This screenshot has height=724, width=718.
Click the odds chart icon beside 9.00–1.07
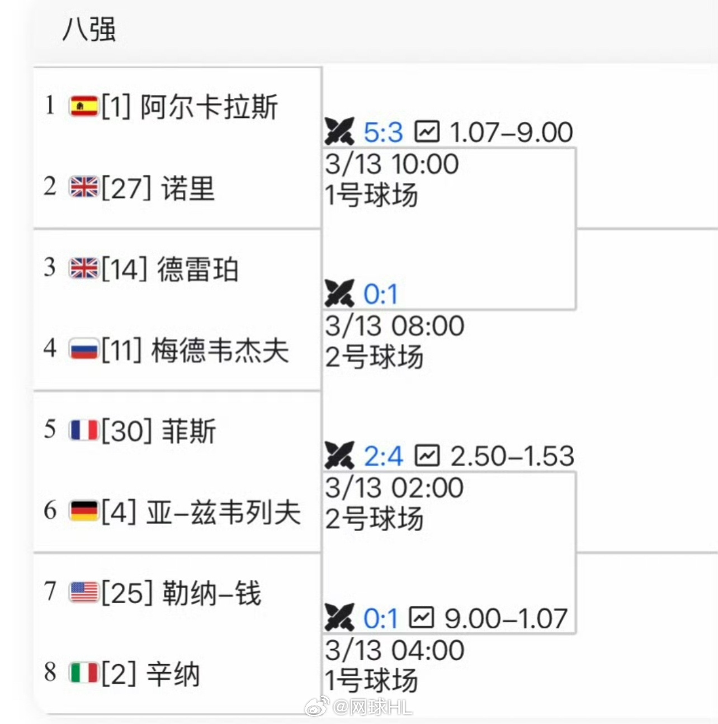[x=421, y=618]
